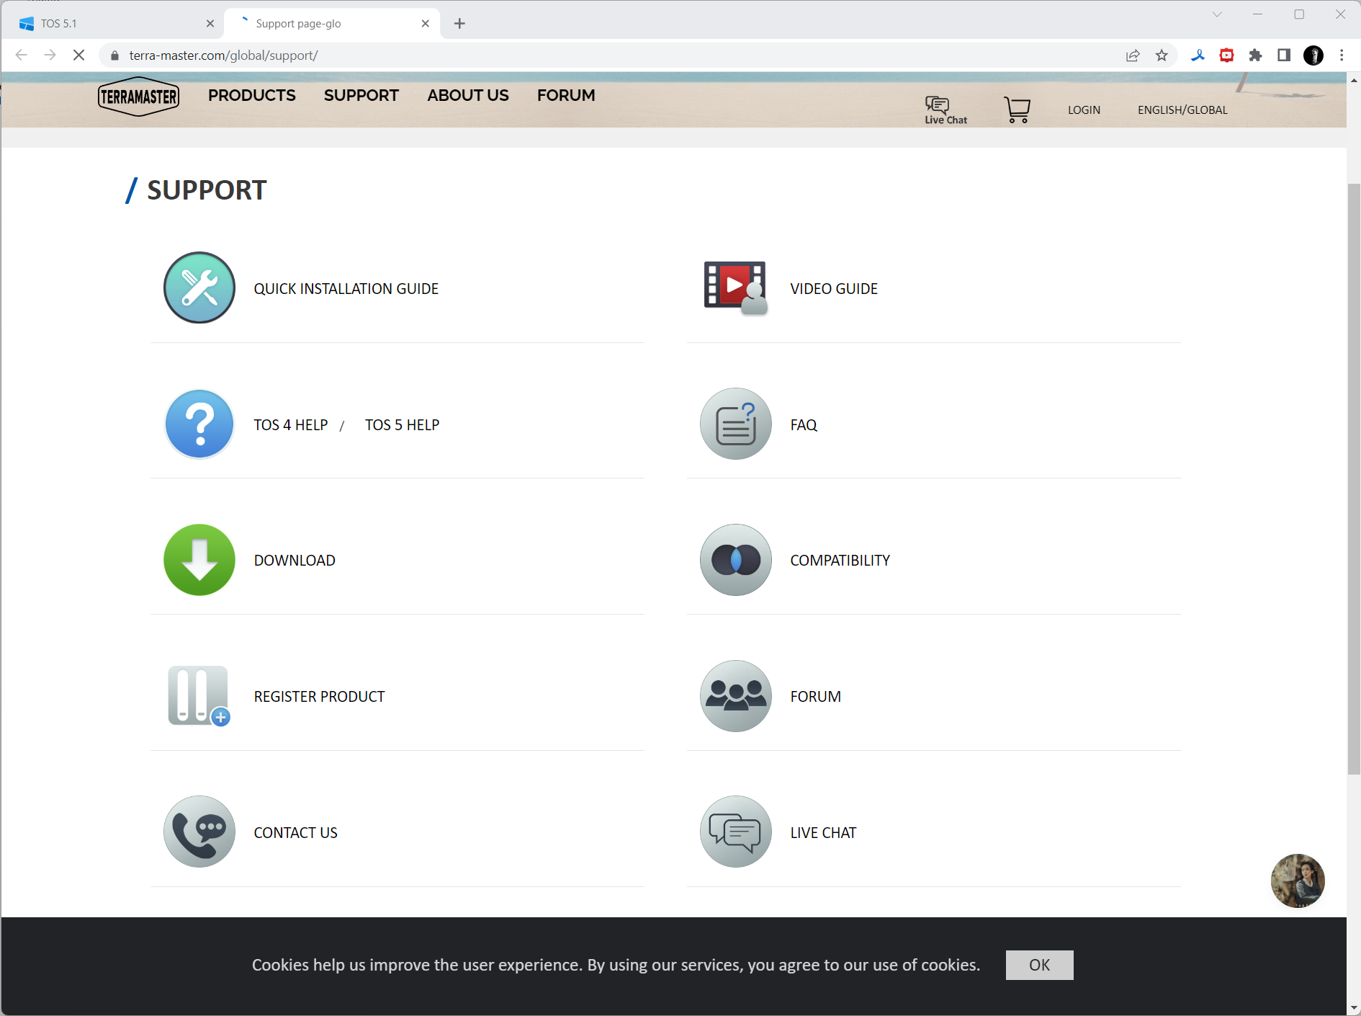This screenshot has width=1361, height=1016.
Task: Click the scrollbar up arrow
Action: pos(1354,80)
